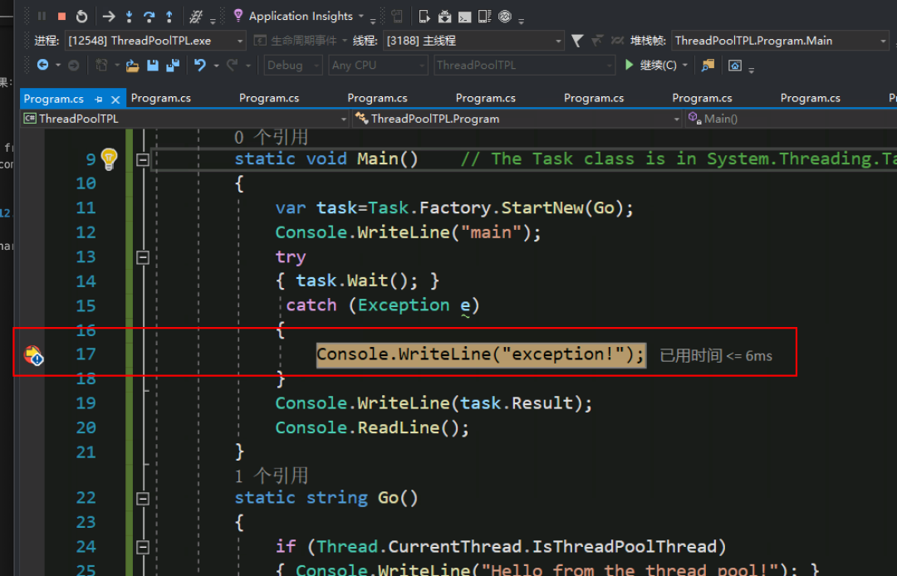Click the Open File folder icon

pos(132,66)
